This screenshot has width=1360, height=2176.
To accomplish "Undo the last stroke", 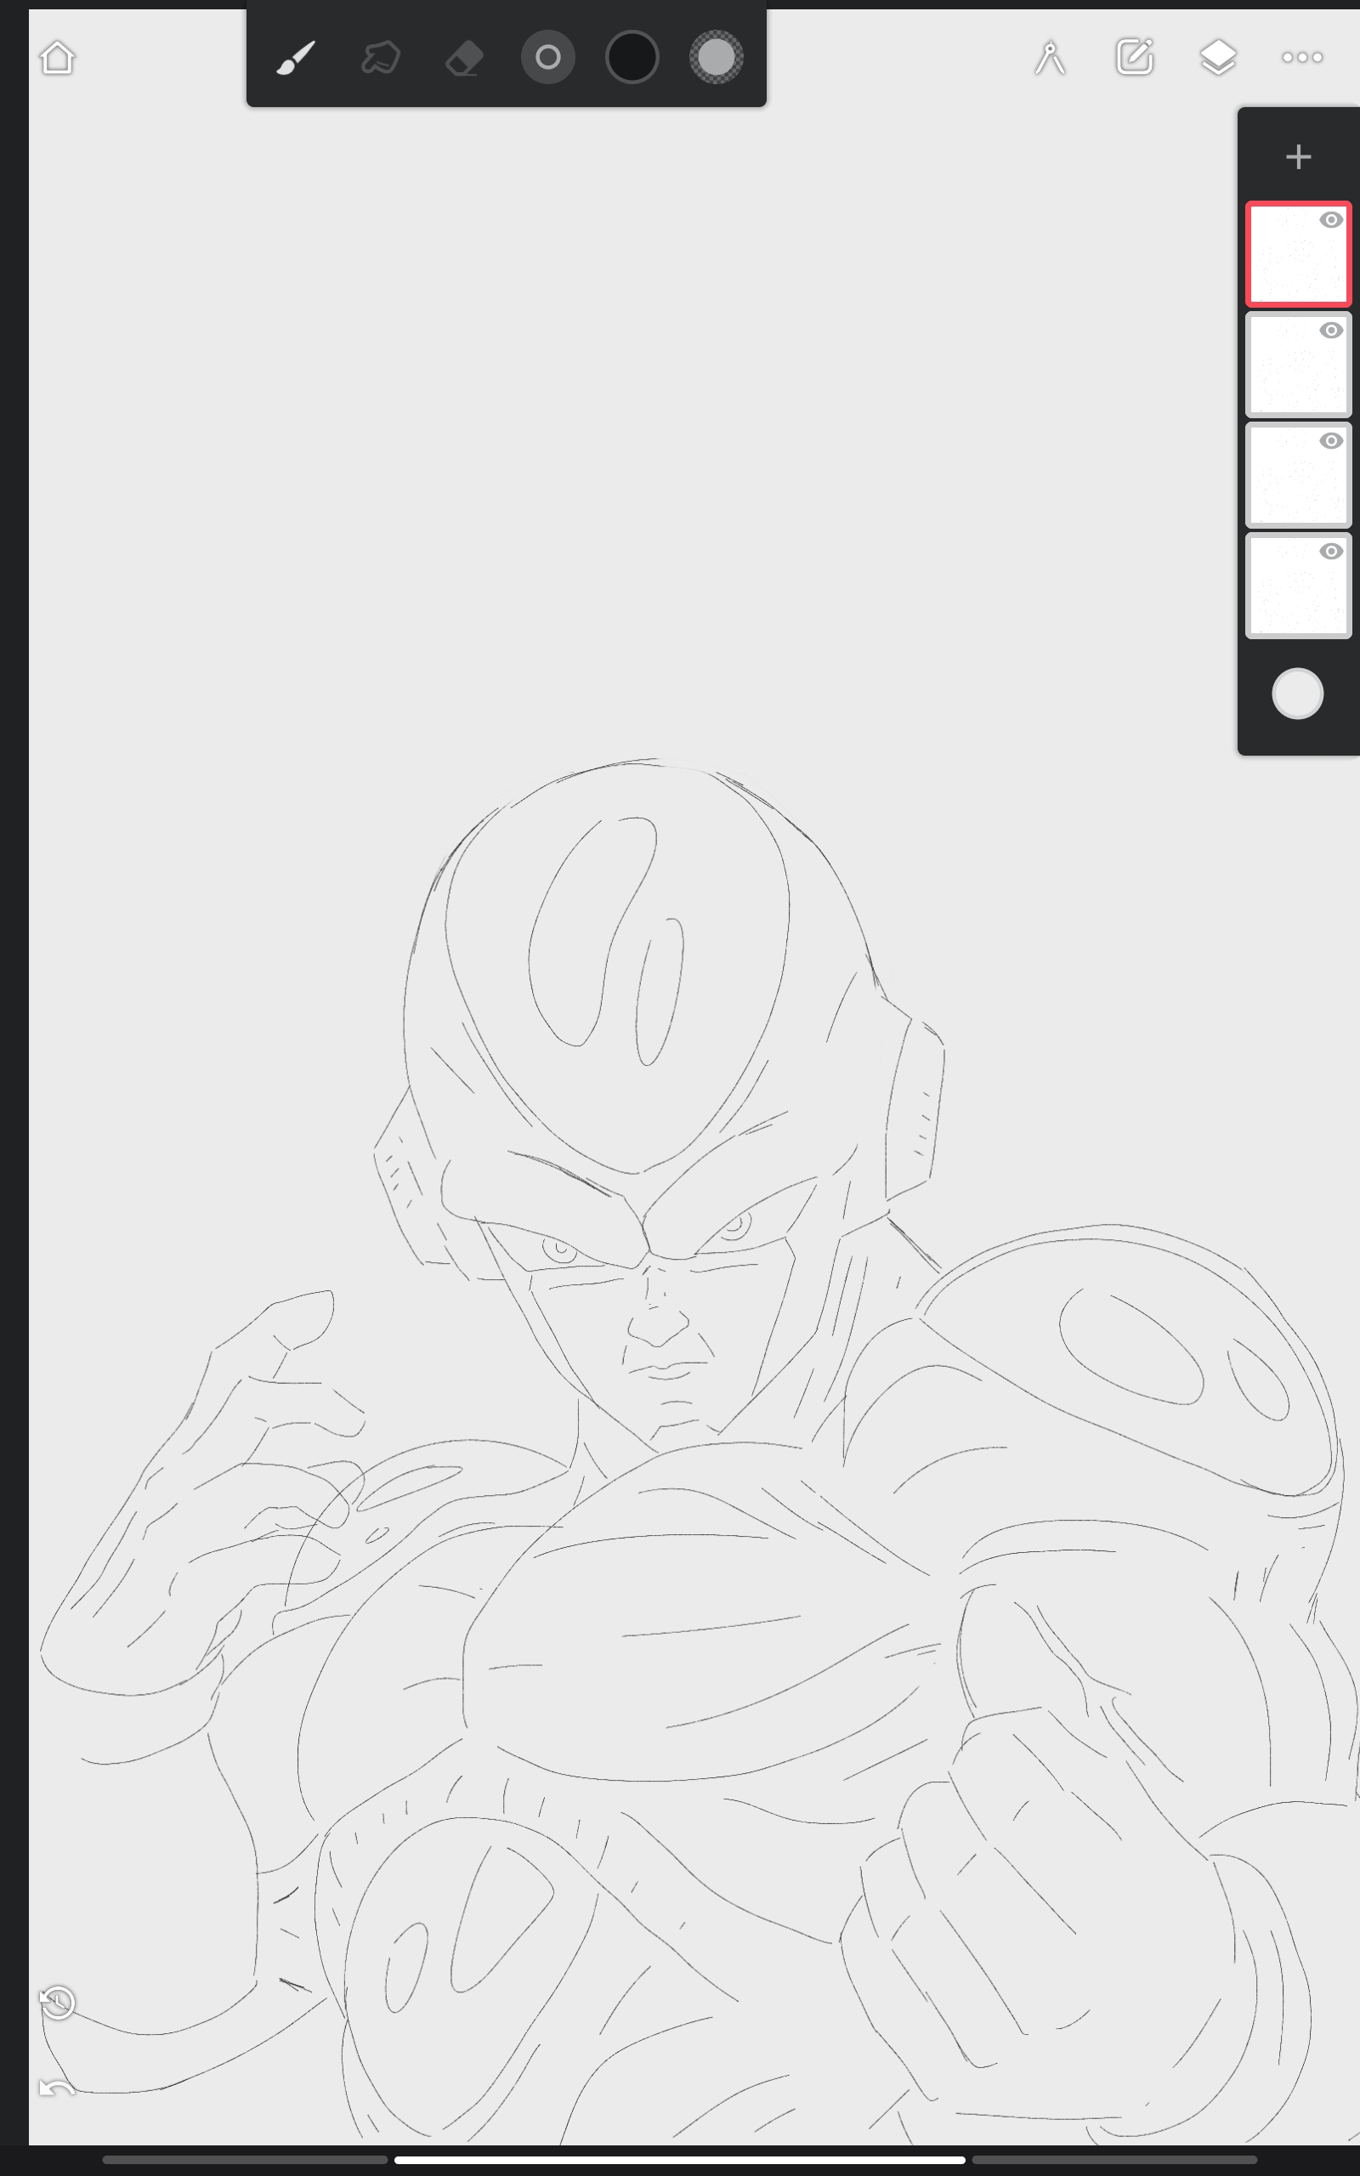I will [58, 2087].
